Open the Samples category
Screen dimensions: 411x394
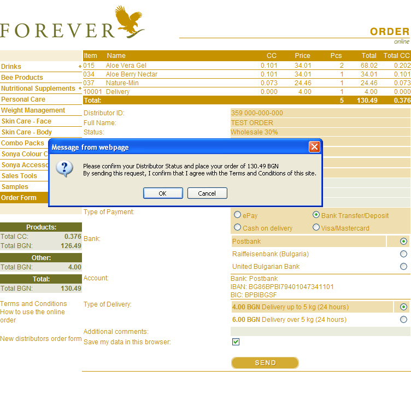click(x=15, y=187)
